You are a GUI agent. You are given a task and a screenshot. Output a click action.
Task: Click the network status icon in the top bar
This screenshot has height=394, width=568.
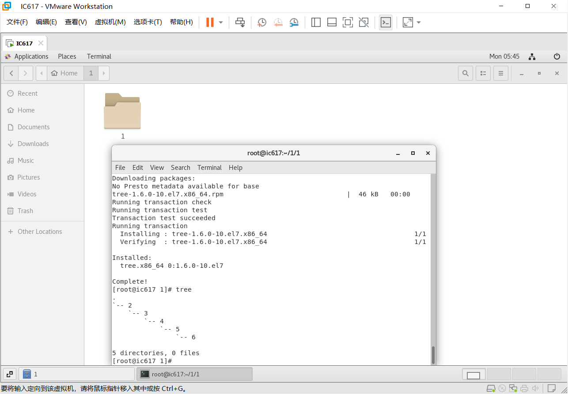(532, 56)
